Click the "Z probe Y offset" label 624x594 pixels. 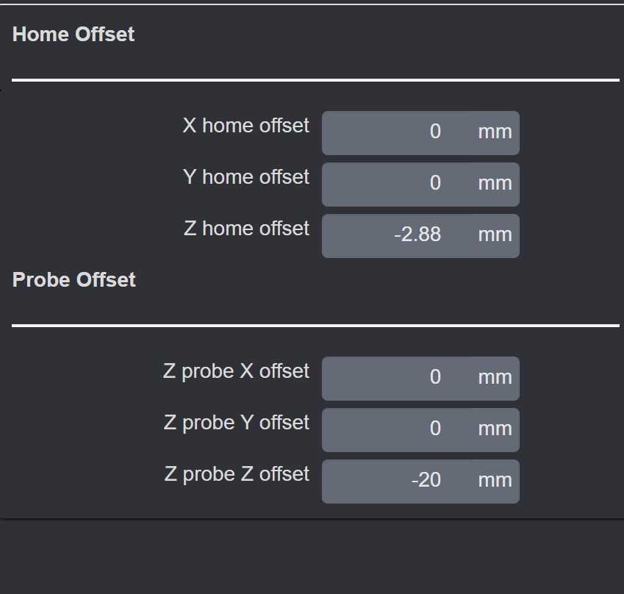(x=236, y=423)
